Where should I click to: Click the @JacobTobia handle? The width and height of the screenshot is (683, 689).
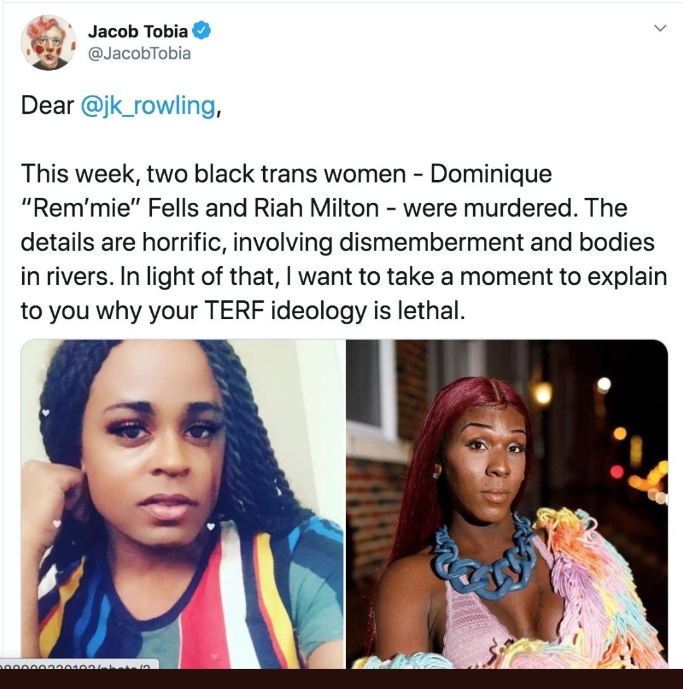[140, 54]
